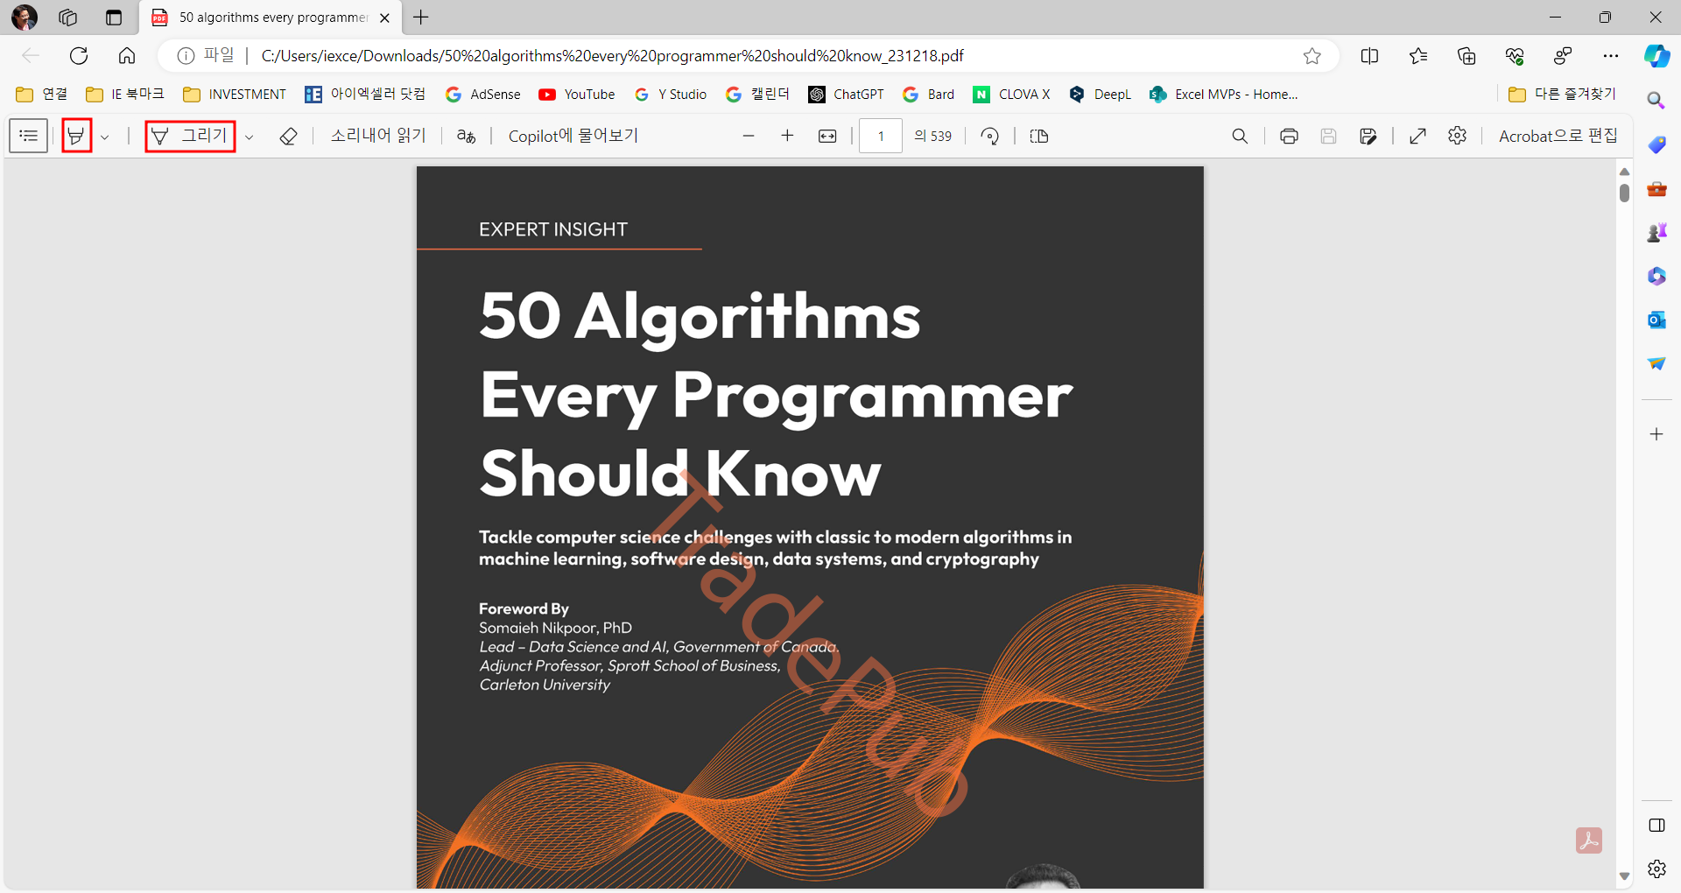Add page to favorites star
Screen dimensions: 1681x893
pyautogui.click(x=1312, y=56)
